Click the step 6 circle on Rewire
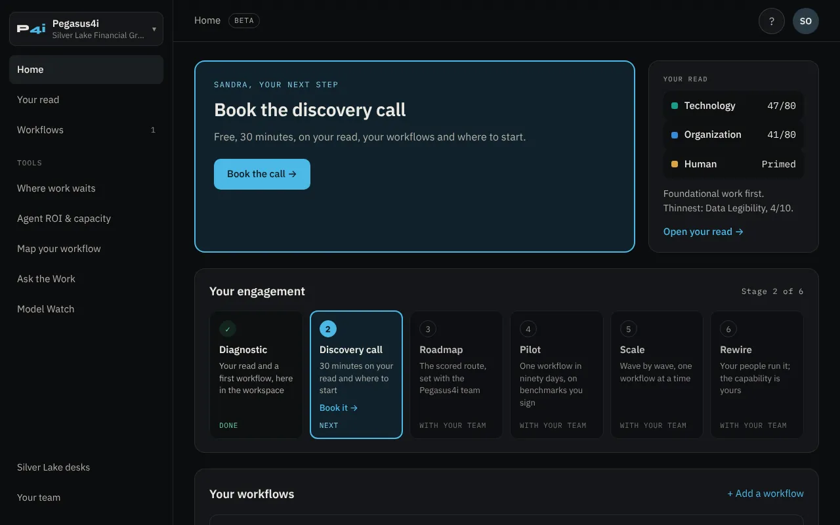 tap(728, 329)
